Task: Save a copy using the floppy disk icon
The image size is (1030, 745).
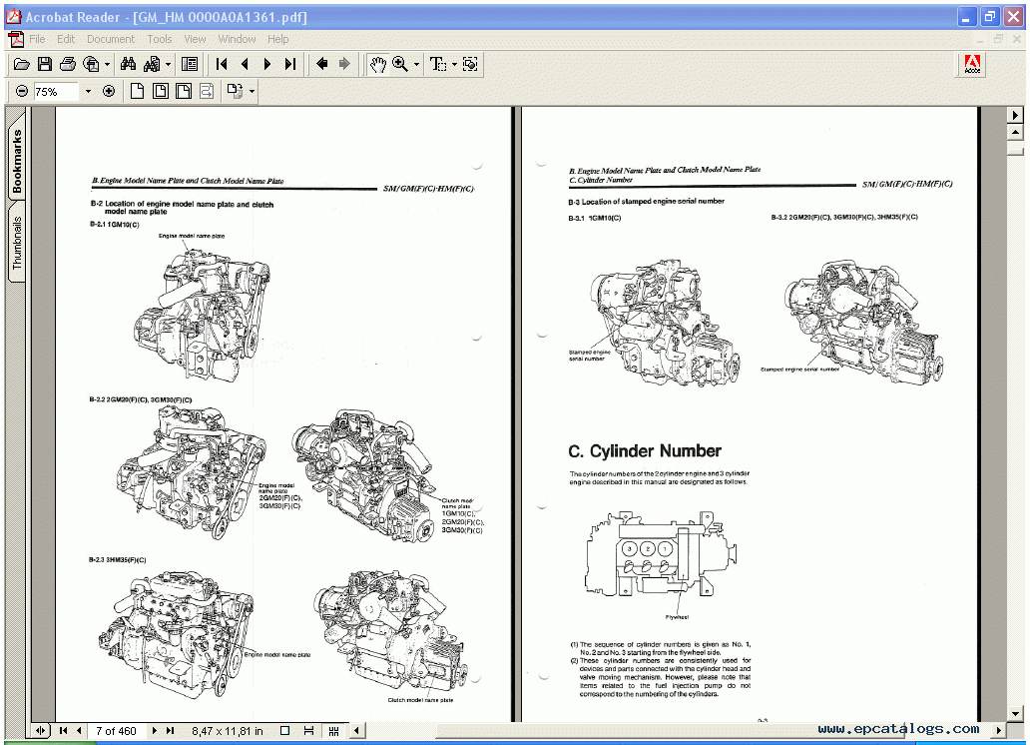Action: tap(45, 64)
